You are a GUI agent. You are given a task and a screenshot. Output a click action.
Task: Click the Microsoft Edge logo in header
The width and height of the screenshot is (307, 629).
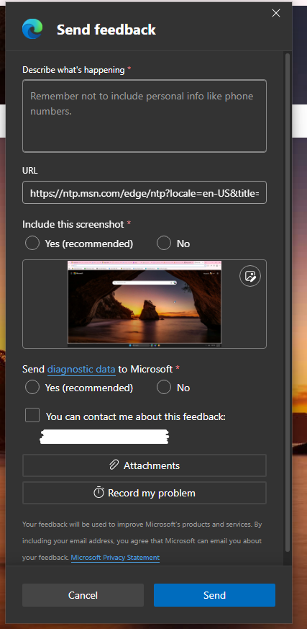pos(32,30)
